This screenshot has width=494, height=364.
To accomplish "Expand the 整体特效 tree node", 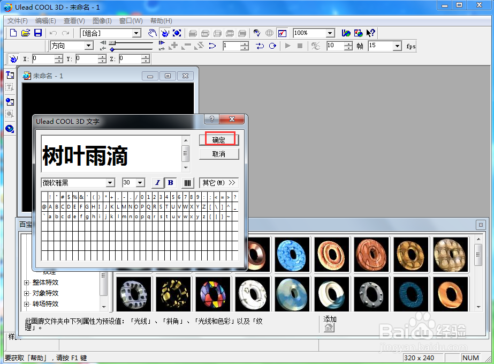I will tap(27, 283).
